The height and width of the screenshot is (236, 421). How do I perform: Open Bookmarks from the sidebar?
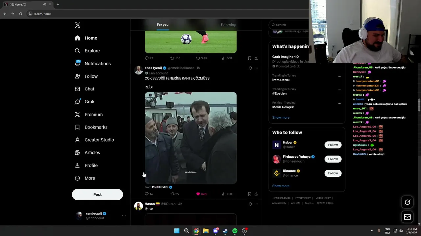point(91,127)
